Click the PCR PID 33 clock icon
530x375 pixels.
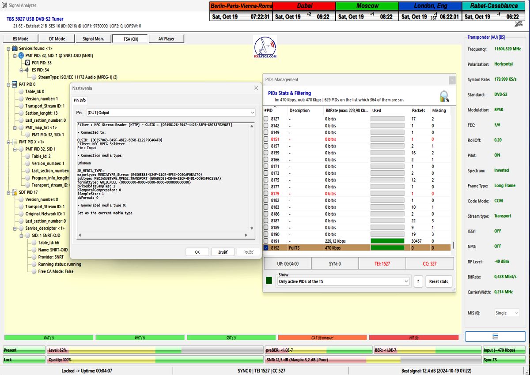[27, 63]
